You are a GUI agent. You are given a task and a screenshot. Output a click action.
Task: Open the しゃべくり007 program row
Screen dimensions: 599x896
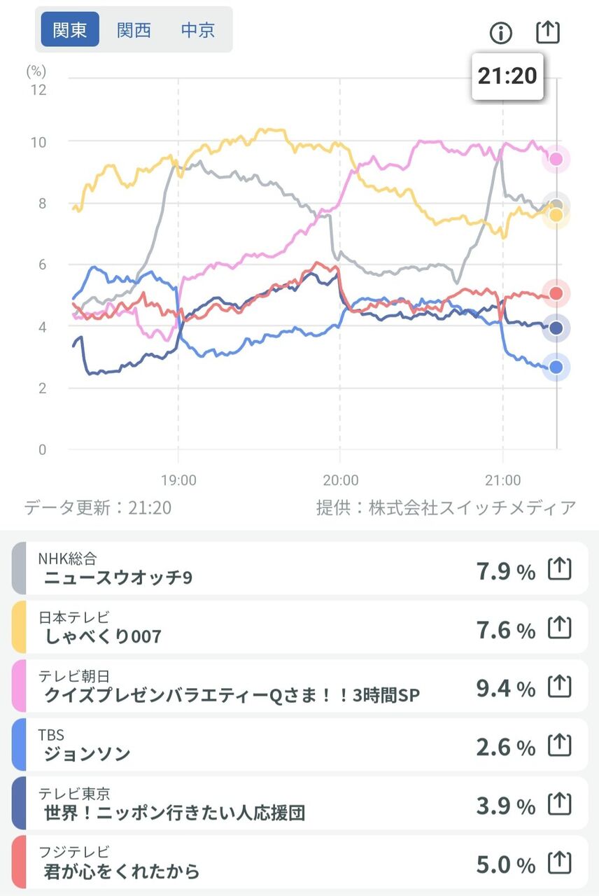pos(245,628)
